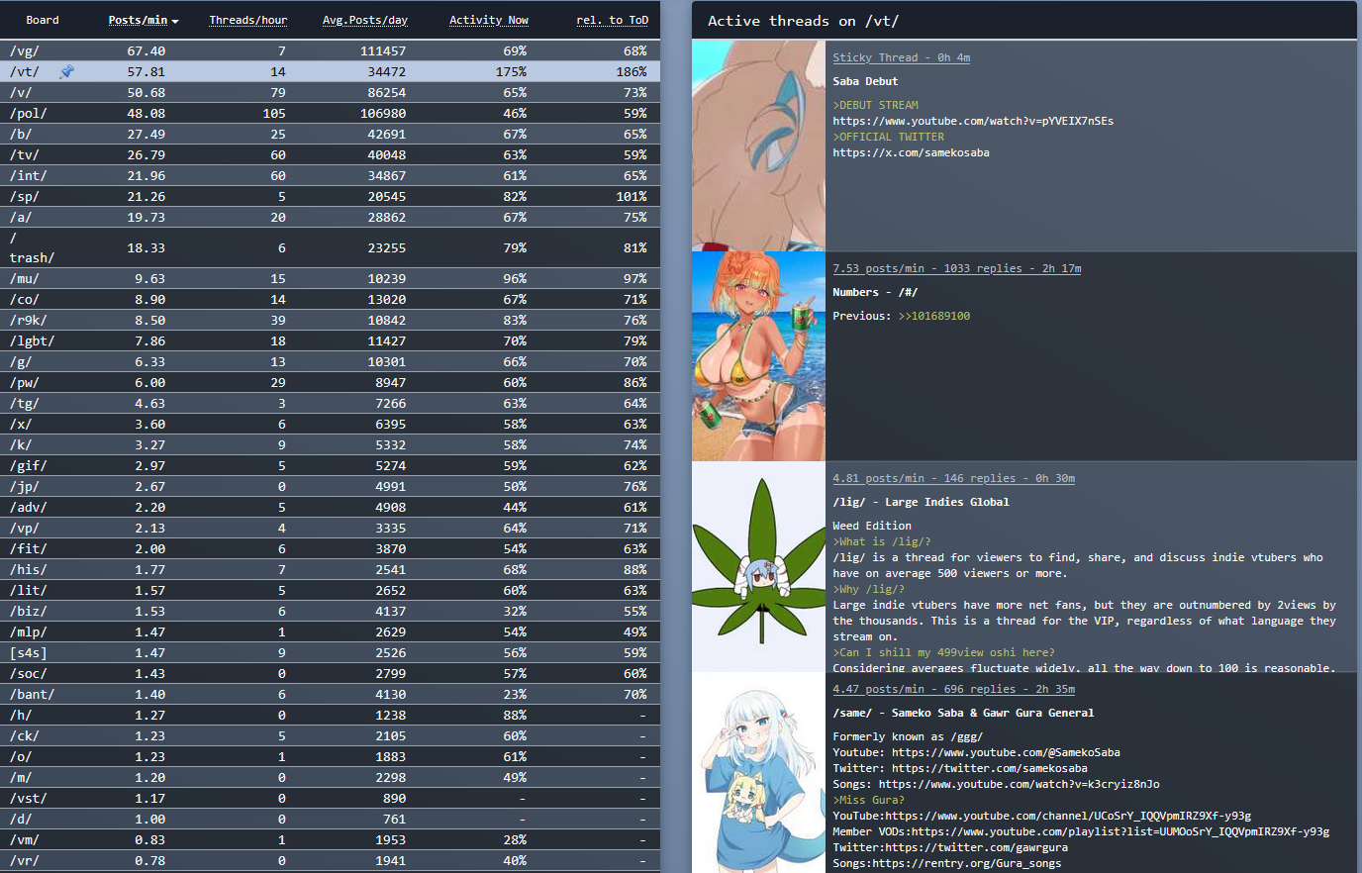Open the /same/ thread 696 replies link
Image resolution: width=1362 pixels, height=873 pixels.
(953, 689)
